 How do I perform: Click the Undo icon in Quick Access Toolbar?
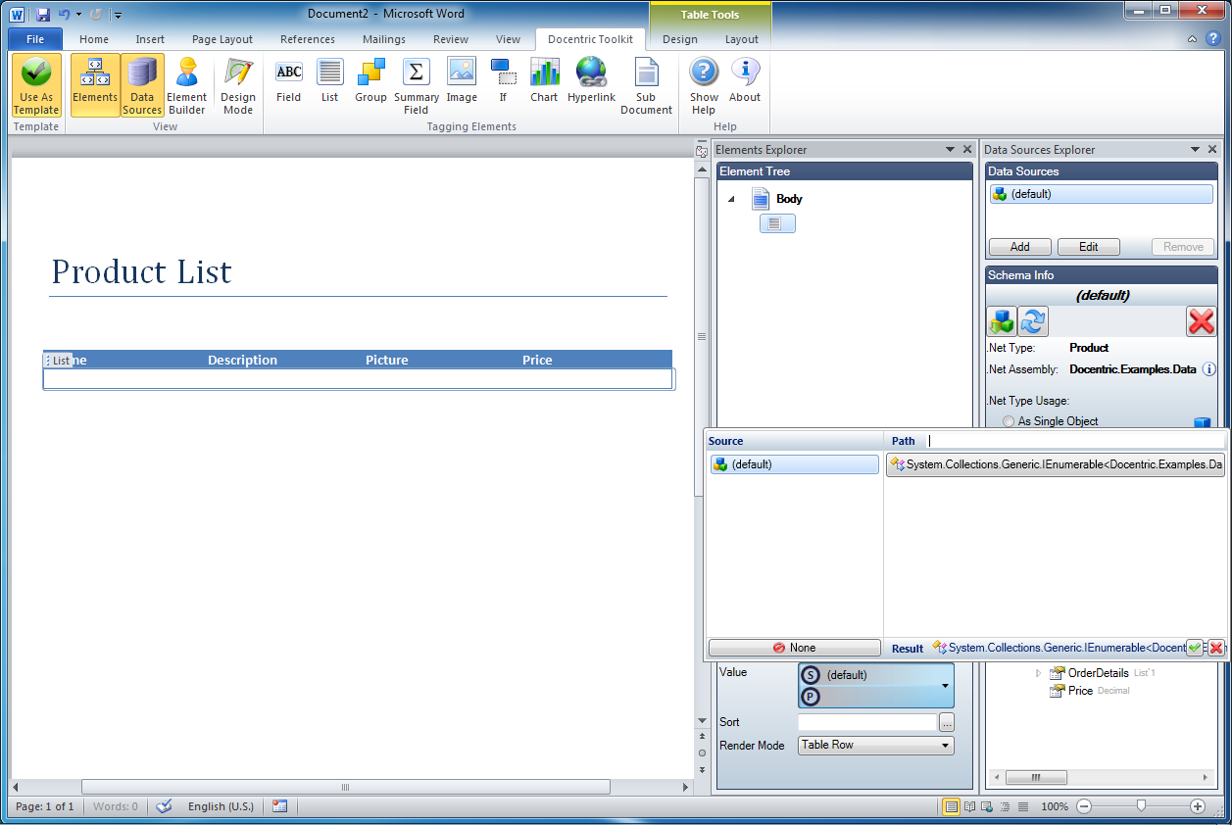point(64,15)
